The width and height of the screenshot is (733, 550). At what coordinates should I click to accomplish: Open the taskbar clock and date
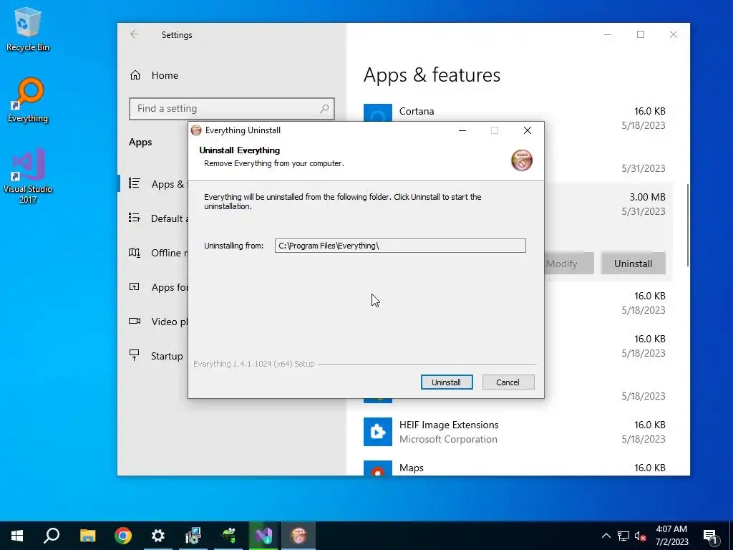pos(671,536)
